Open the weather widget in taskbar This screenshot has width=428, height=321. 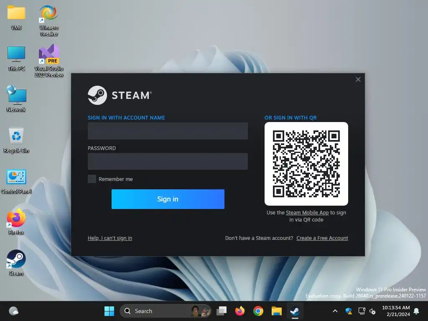click(13, 311)
